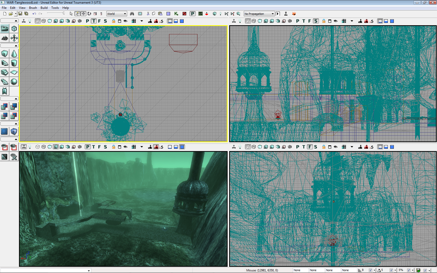Toggle scale snapping checkbox at 5%
This screenshot has width=437, height=273.
point(409,270)
